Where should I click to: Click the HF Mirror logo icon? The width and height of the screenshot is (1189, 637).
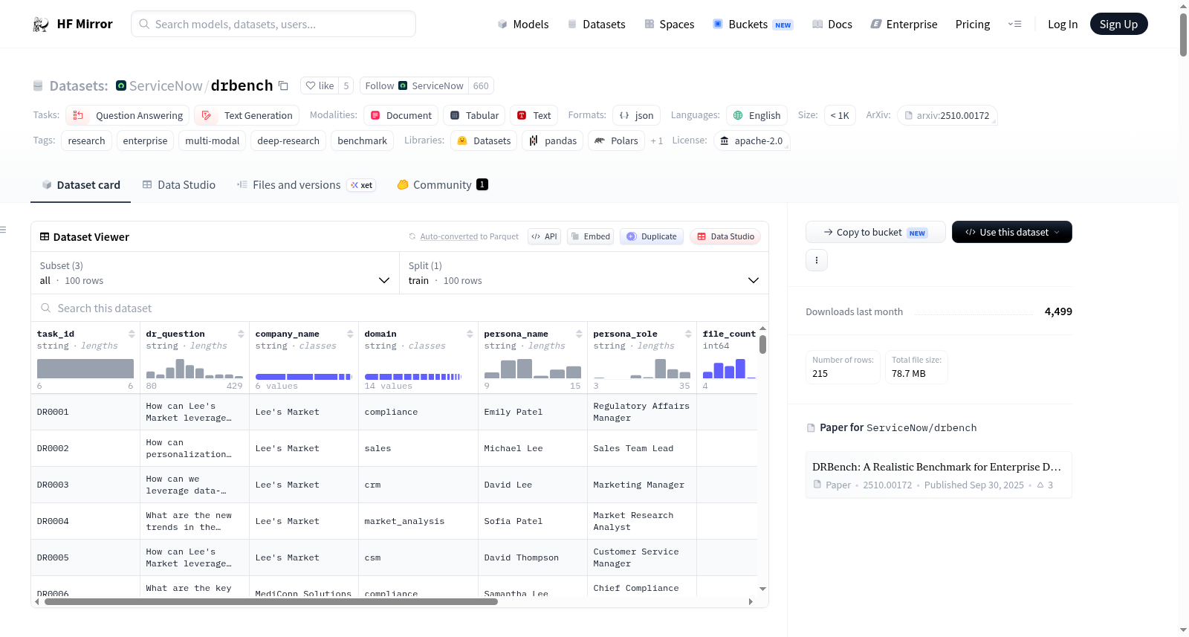(x=41, y=24)
